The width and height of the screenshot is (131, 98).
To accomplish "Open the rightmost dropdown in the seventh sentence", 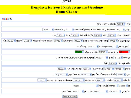I will (x=118, y=58).
